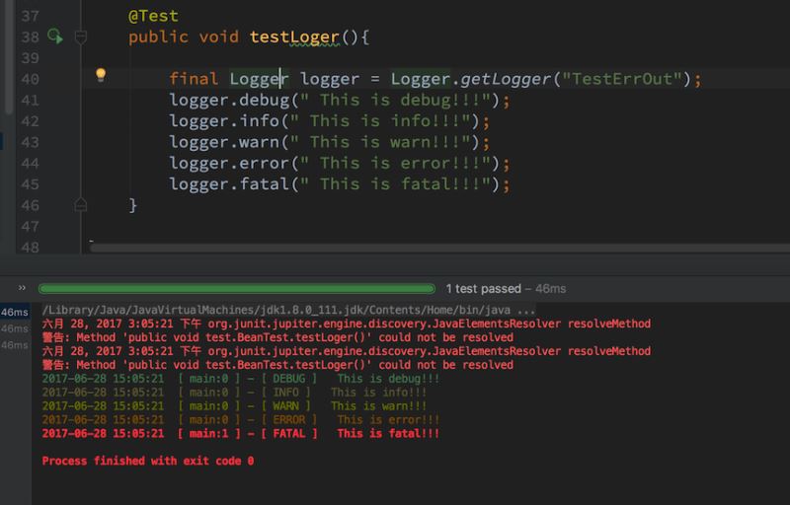Screen dimensions: 790x505
Task: Select the second 46ms test result row
Action: click(14, 328)
